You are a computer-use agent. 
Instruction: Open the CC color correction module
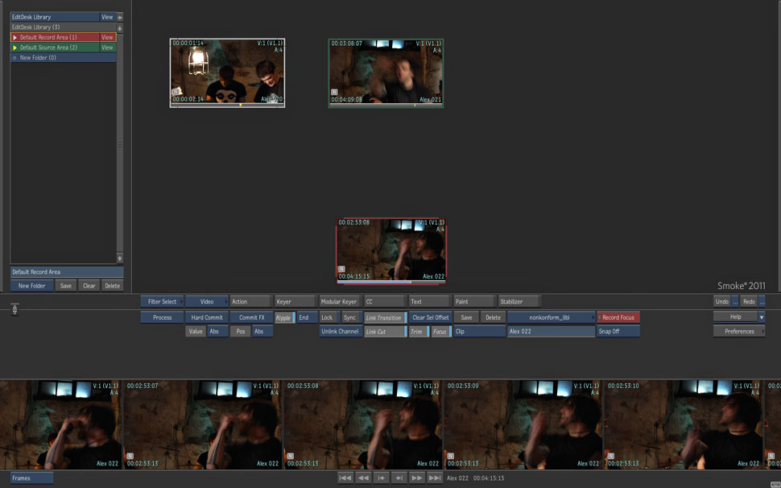tap(384, 302)
